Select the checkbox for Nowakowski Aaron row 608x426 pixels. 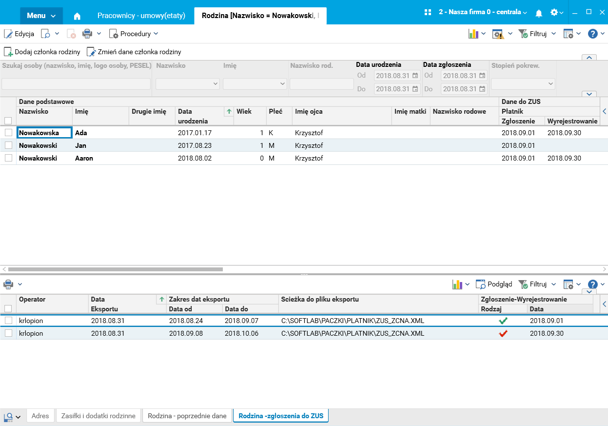(x=8, y=158)
